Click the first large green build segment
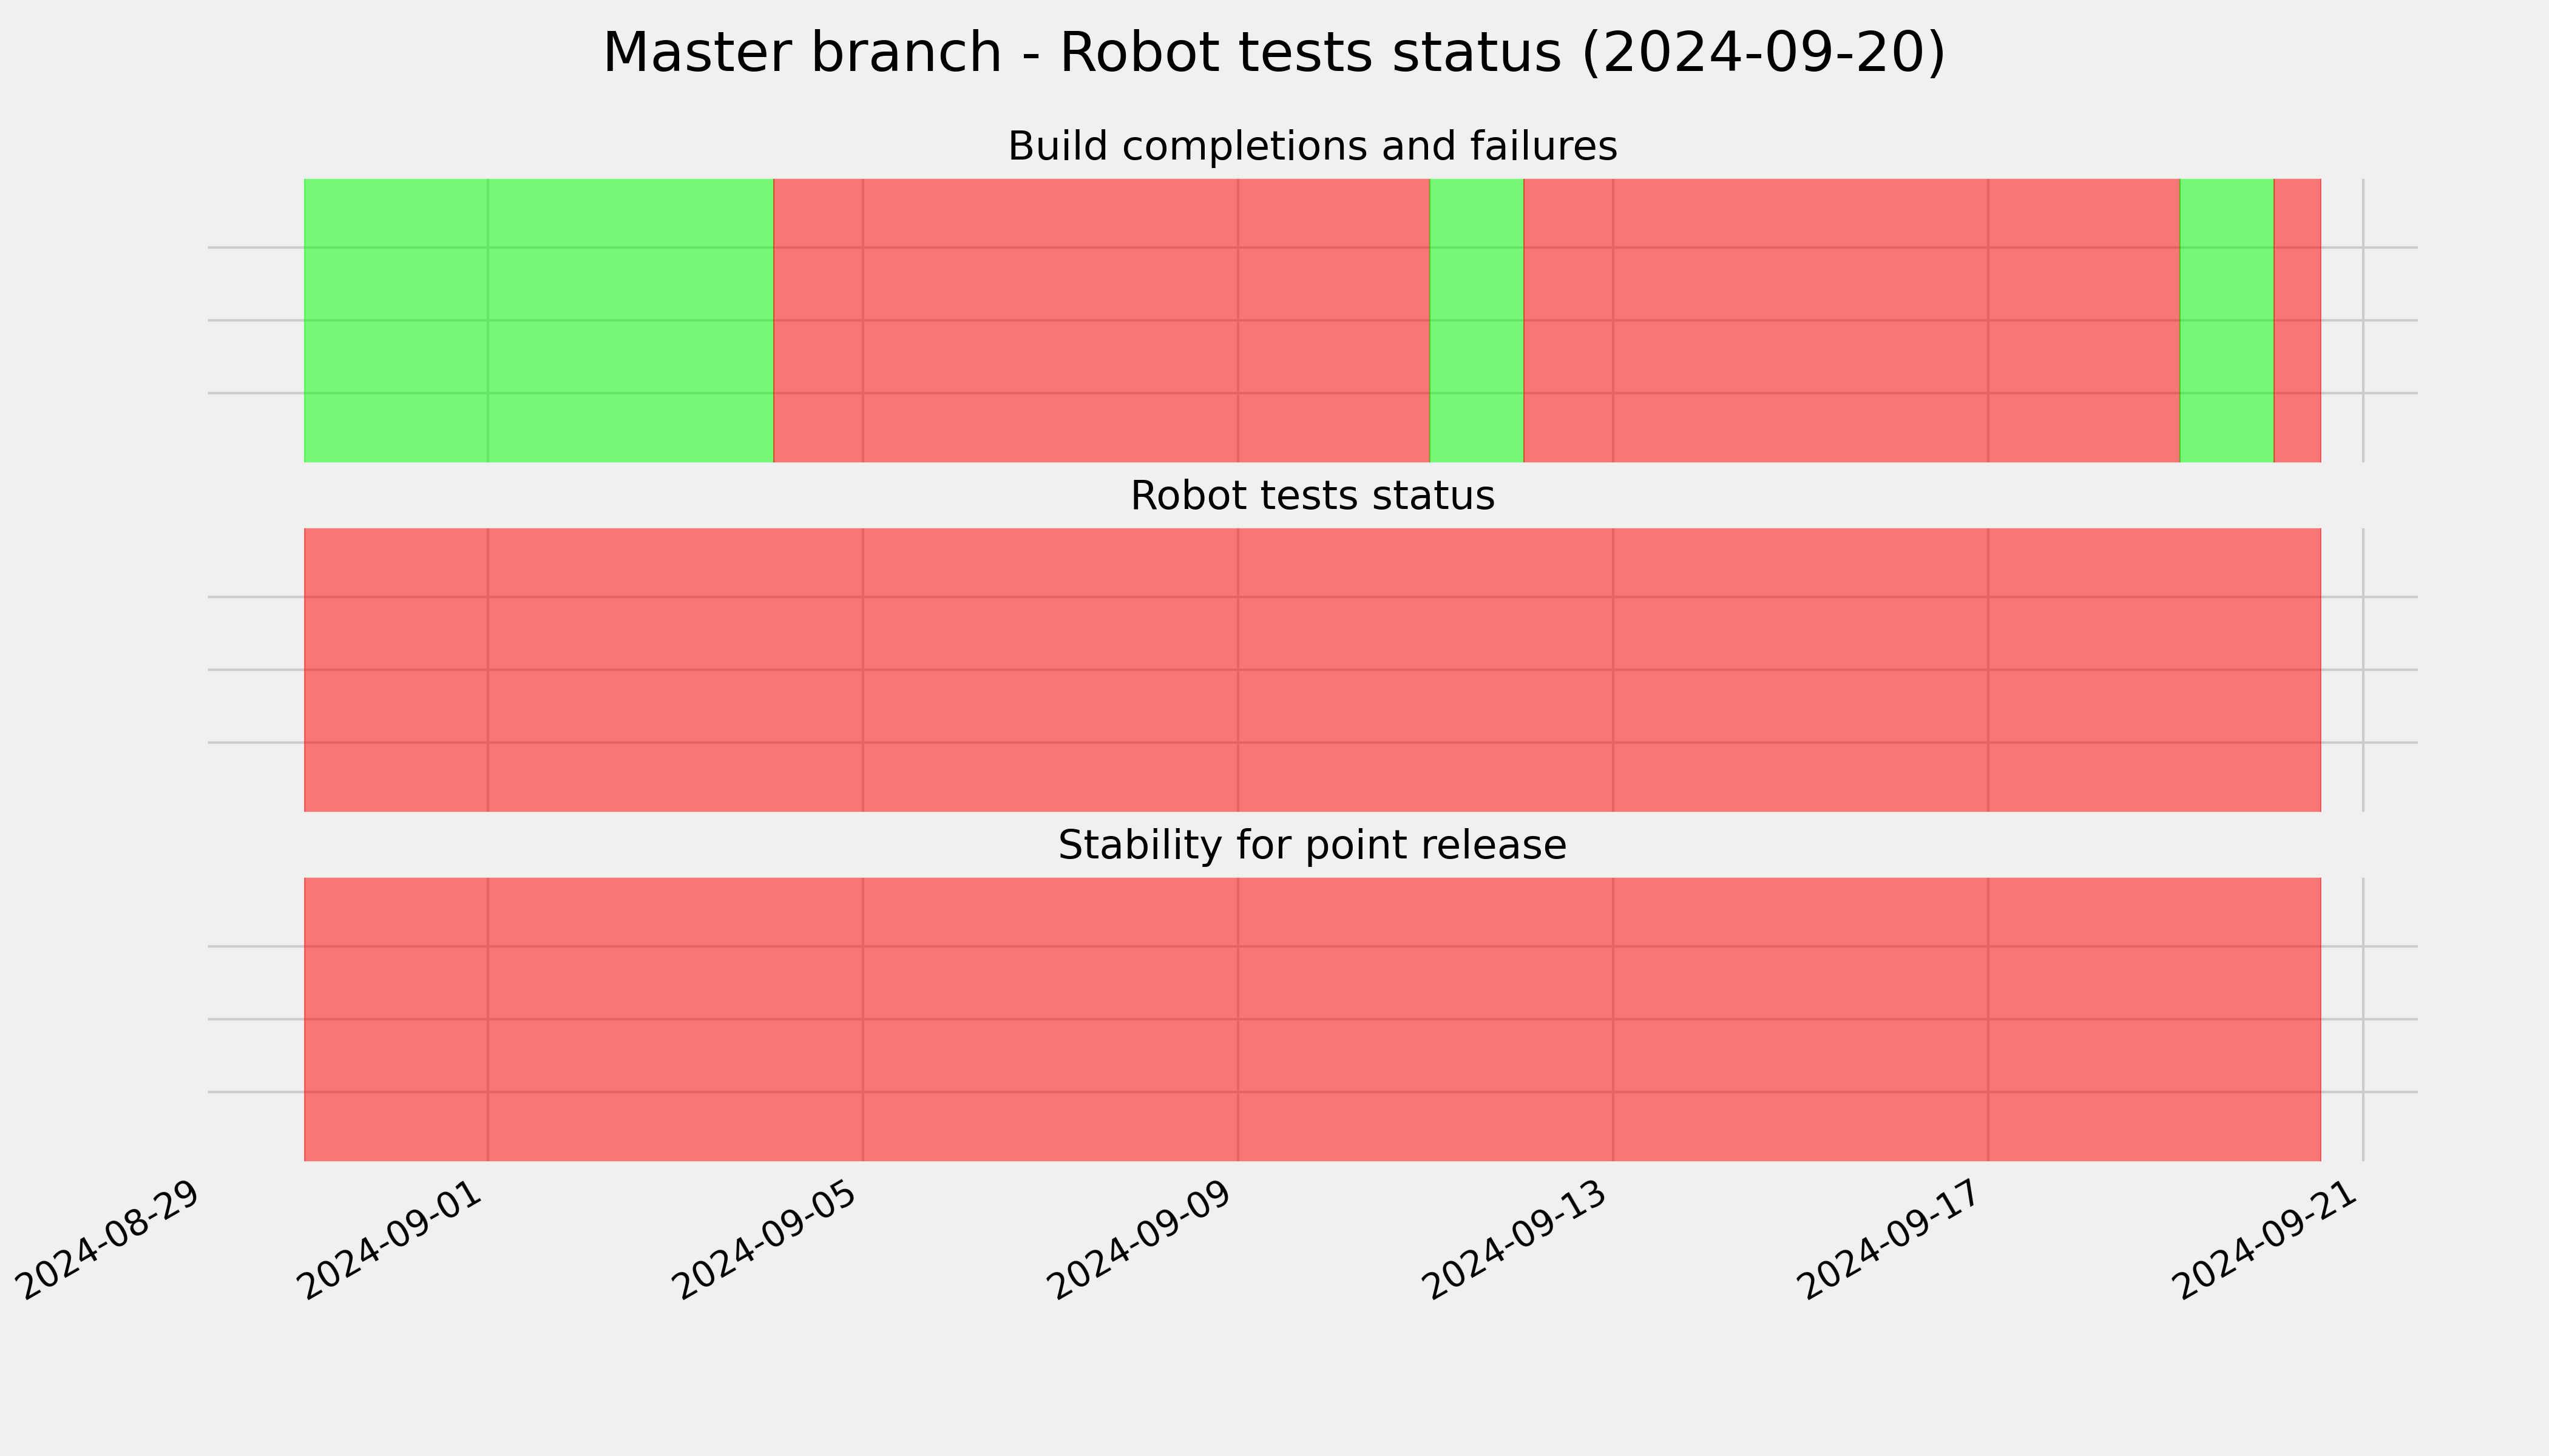 tap(538, 320)
